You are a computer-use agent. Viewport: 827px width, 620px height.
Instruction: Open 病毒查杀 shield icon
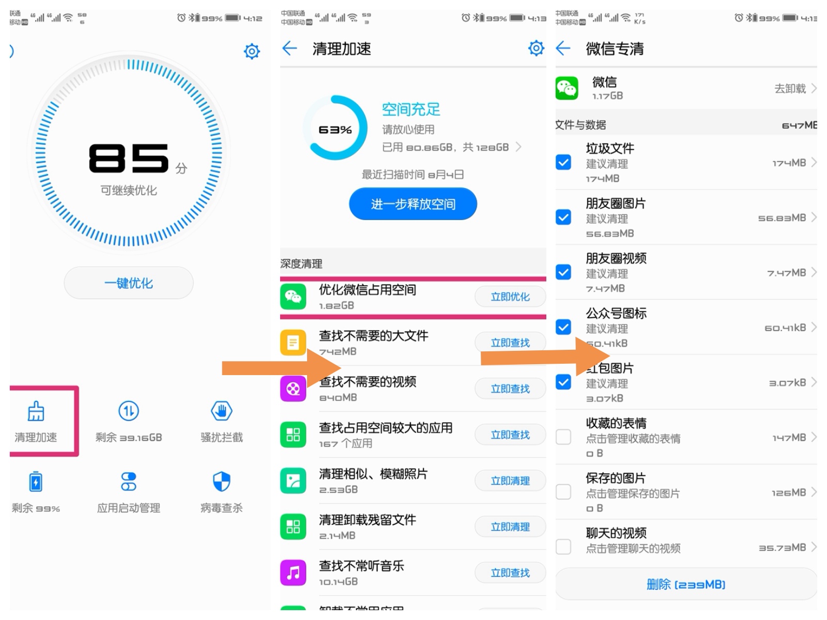(222, 482)
